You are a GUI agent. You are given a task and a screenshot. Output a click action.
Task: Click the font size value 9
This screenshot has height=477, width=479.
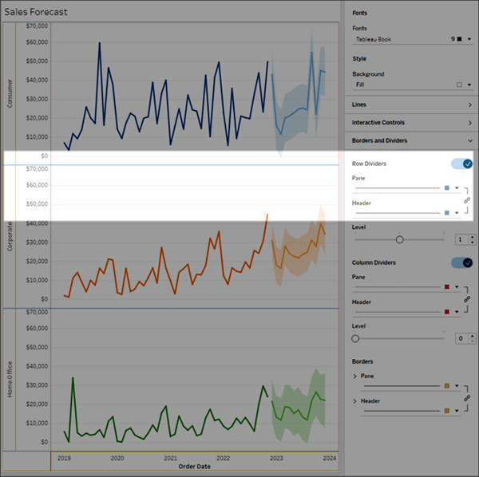click(x=453, y=39)
